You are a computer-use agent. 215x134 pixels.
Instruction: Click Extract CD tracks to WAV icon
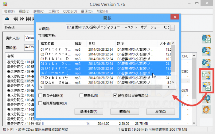pos(206,39)
